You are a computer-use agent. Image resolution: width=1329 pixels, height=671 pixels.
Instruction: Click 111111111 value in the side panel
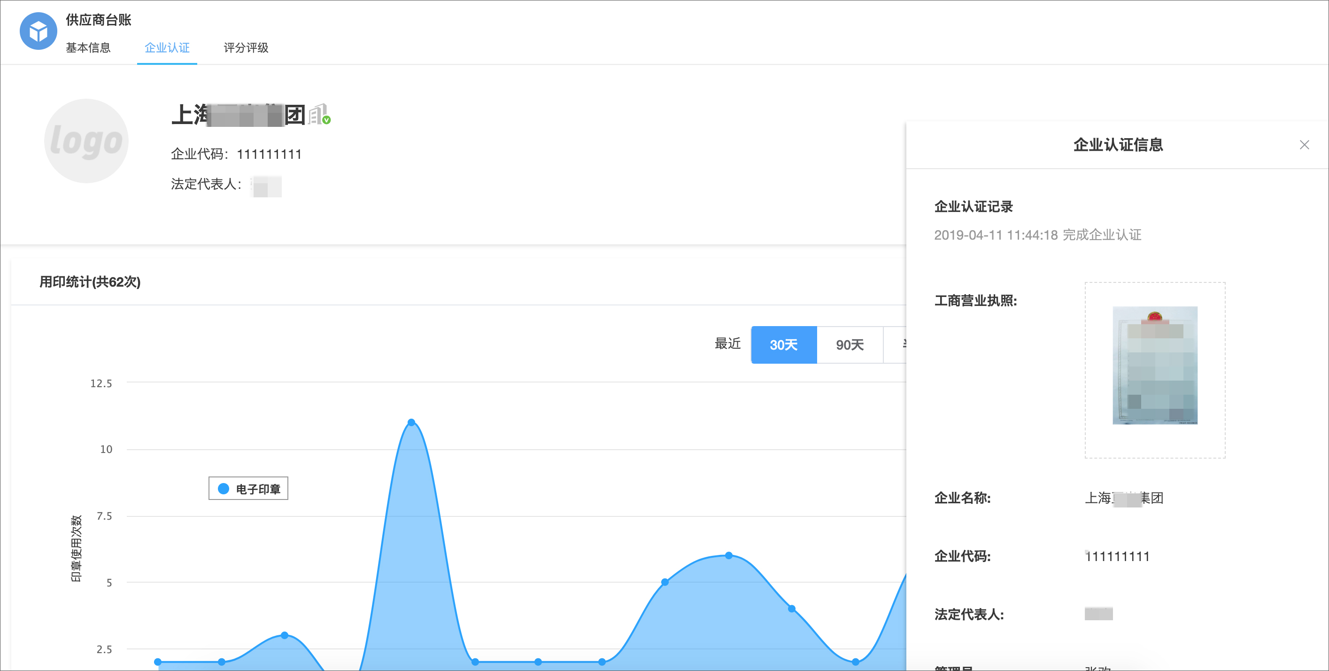1118,556
